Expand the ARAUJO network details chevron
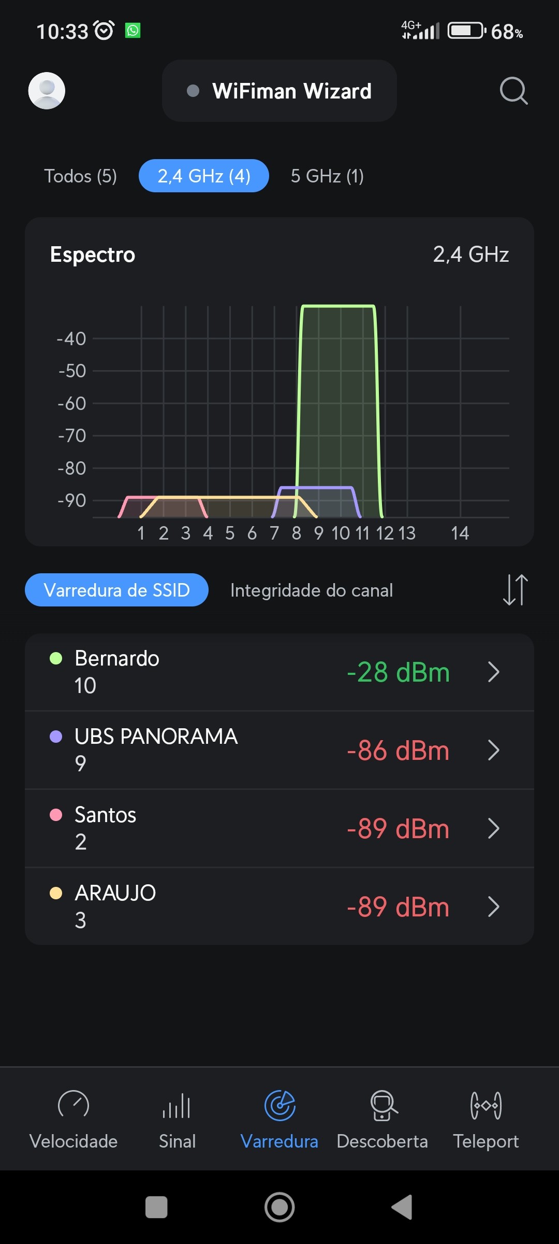559x1244 pixels. pos(494,907)
